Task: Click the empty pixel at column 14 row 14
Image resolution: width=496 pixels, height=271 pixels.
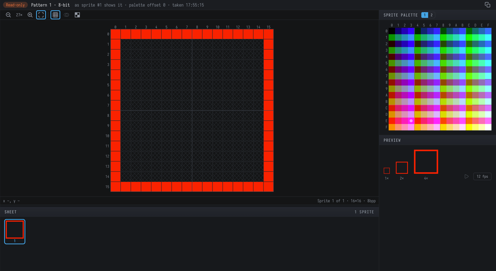Action: point(258,176)
